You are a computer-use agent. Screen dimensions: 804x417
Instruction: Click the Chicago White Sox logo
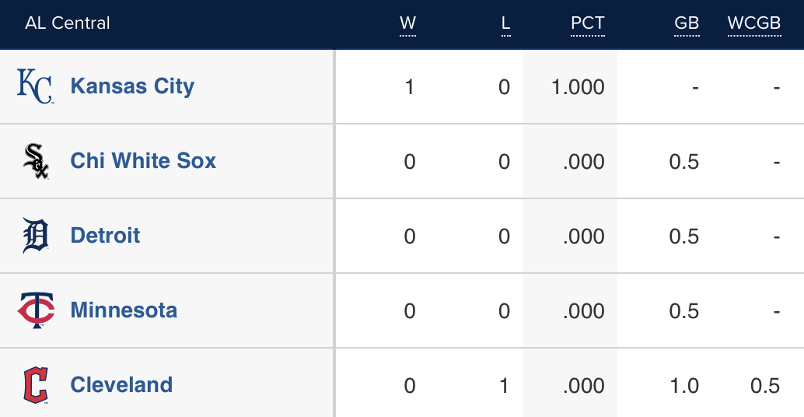[36, 161]
